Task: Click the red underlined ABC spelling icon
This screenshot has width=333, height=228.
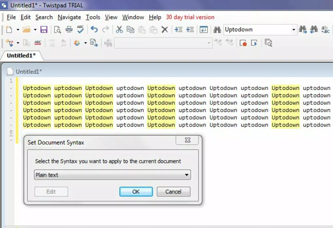Action: [37, 43]
